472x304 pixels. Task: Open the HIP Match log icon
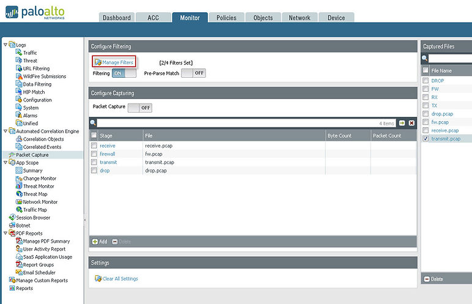19,92
